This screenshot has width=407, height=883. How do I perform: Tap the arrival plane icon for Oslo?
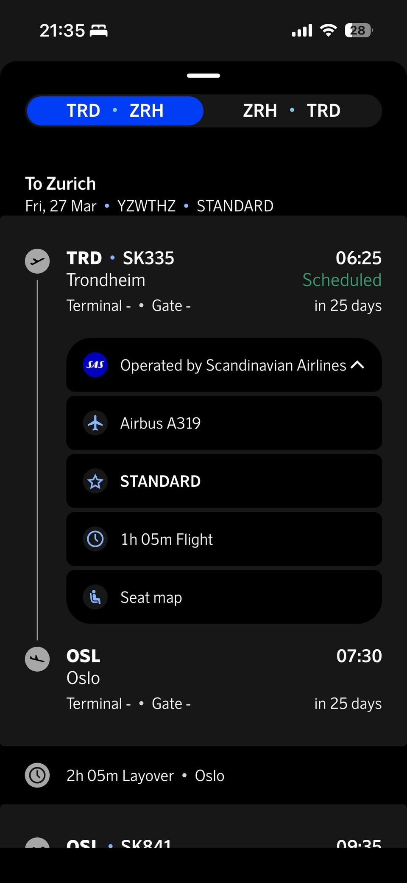pyautogui.click(x=37, y=659)
